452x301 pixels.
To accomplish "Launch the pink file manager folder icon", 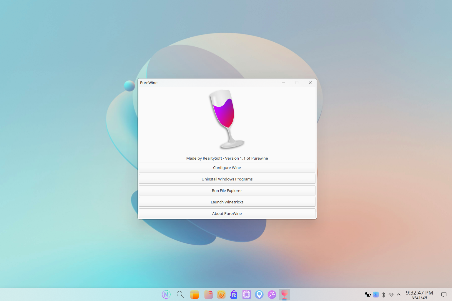I will tap(208, 294).
